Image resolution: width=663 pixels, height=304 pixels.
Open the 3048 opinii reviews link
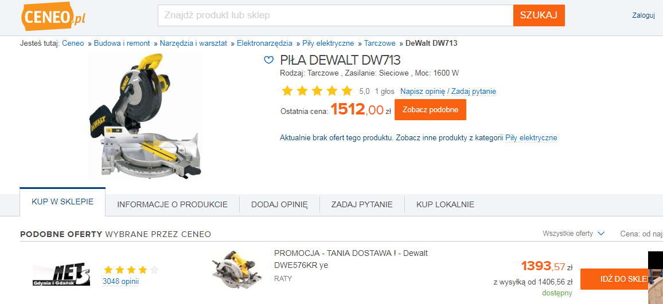(120, 281)
